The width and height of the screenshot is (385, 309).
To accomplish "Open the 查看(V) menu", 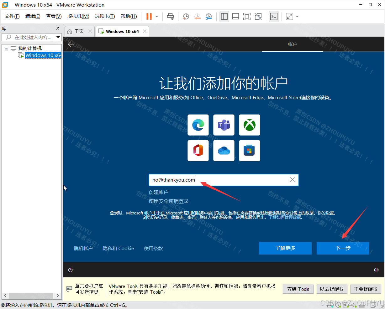I will click(54, 16).
